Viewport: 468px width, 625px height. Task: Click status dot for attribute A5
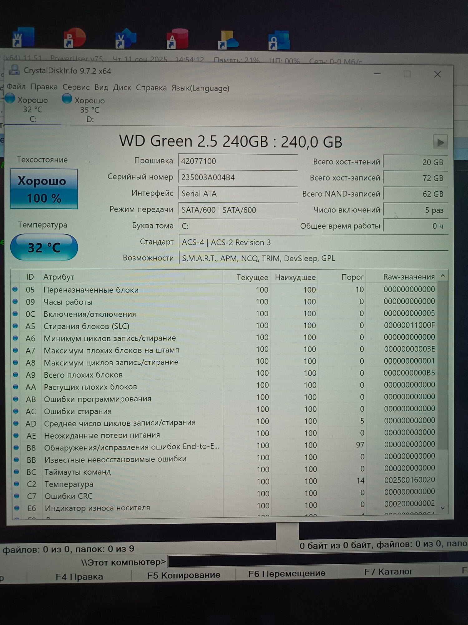(15, 326)
